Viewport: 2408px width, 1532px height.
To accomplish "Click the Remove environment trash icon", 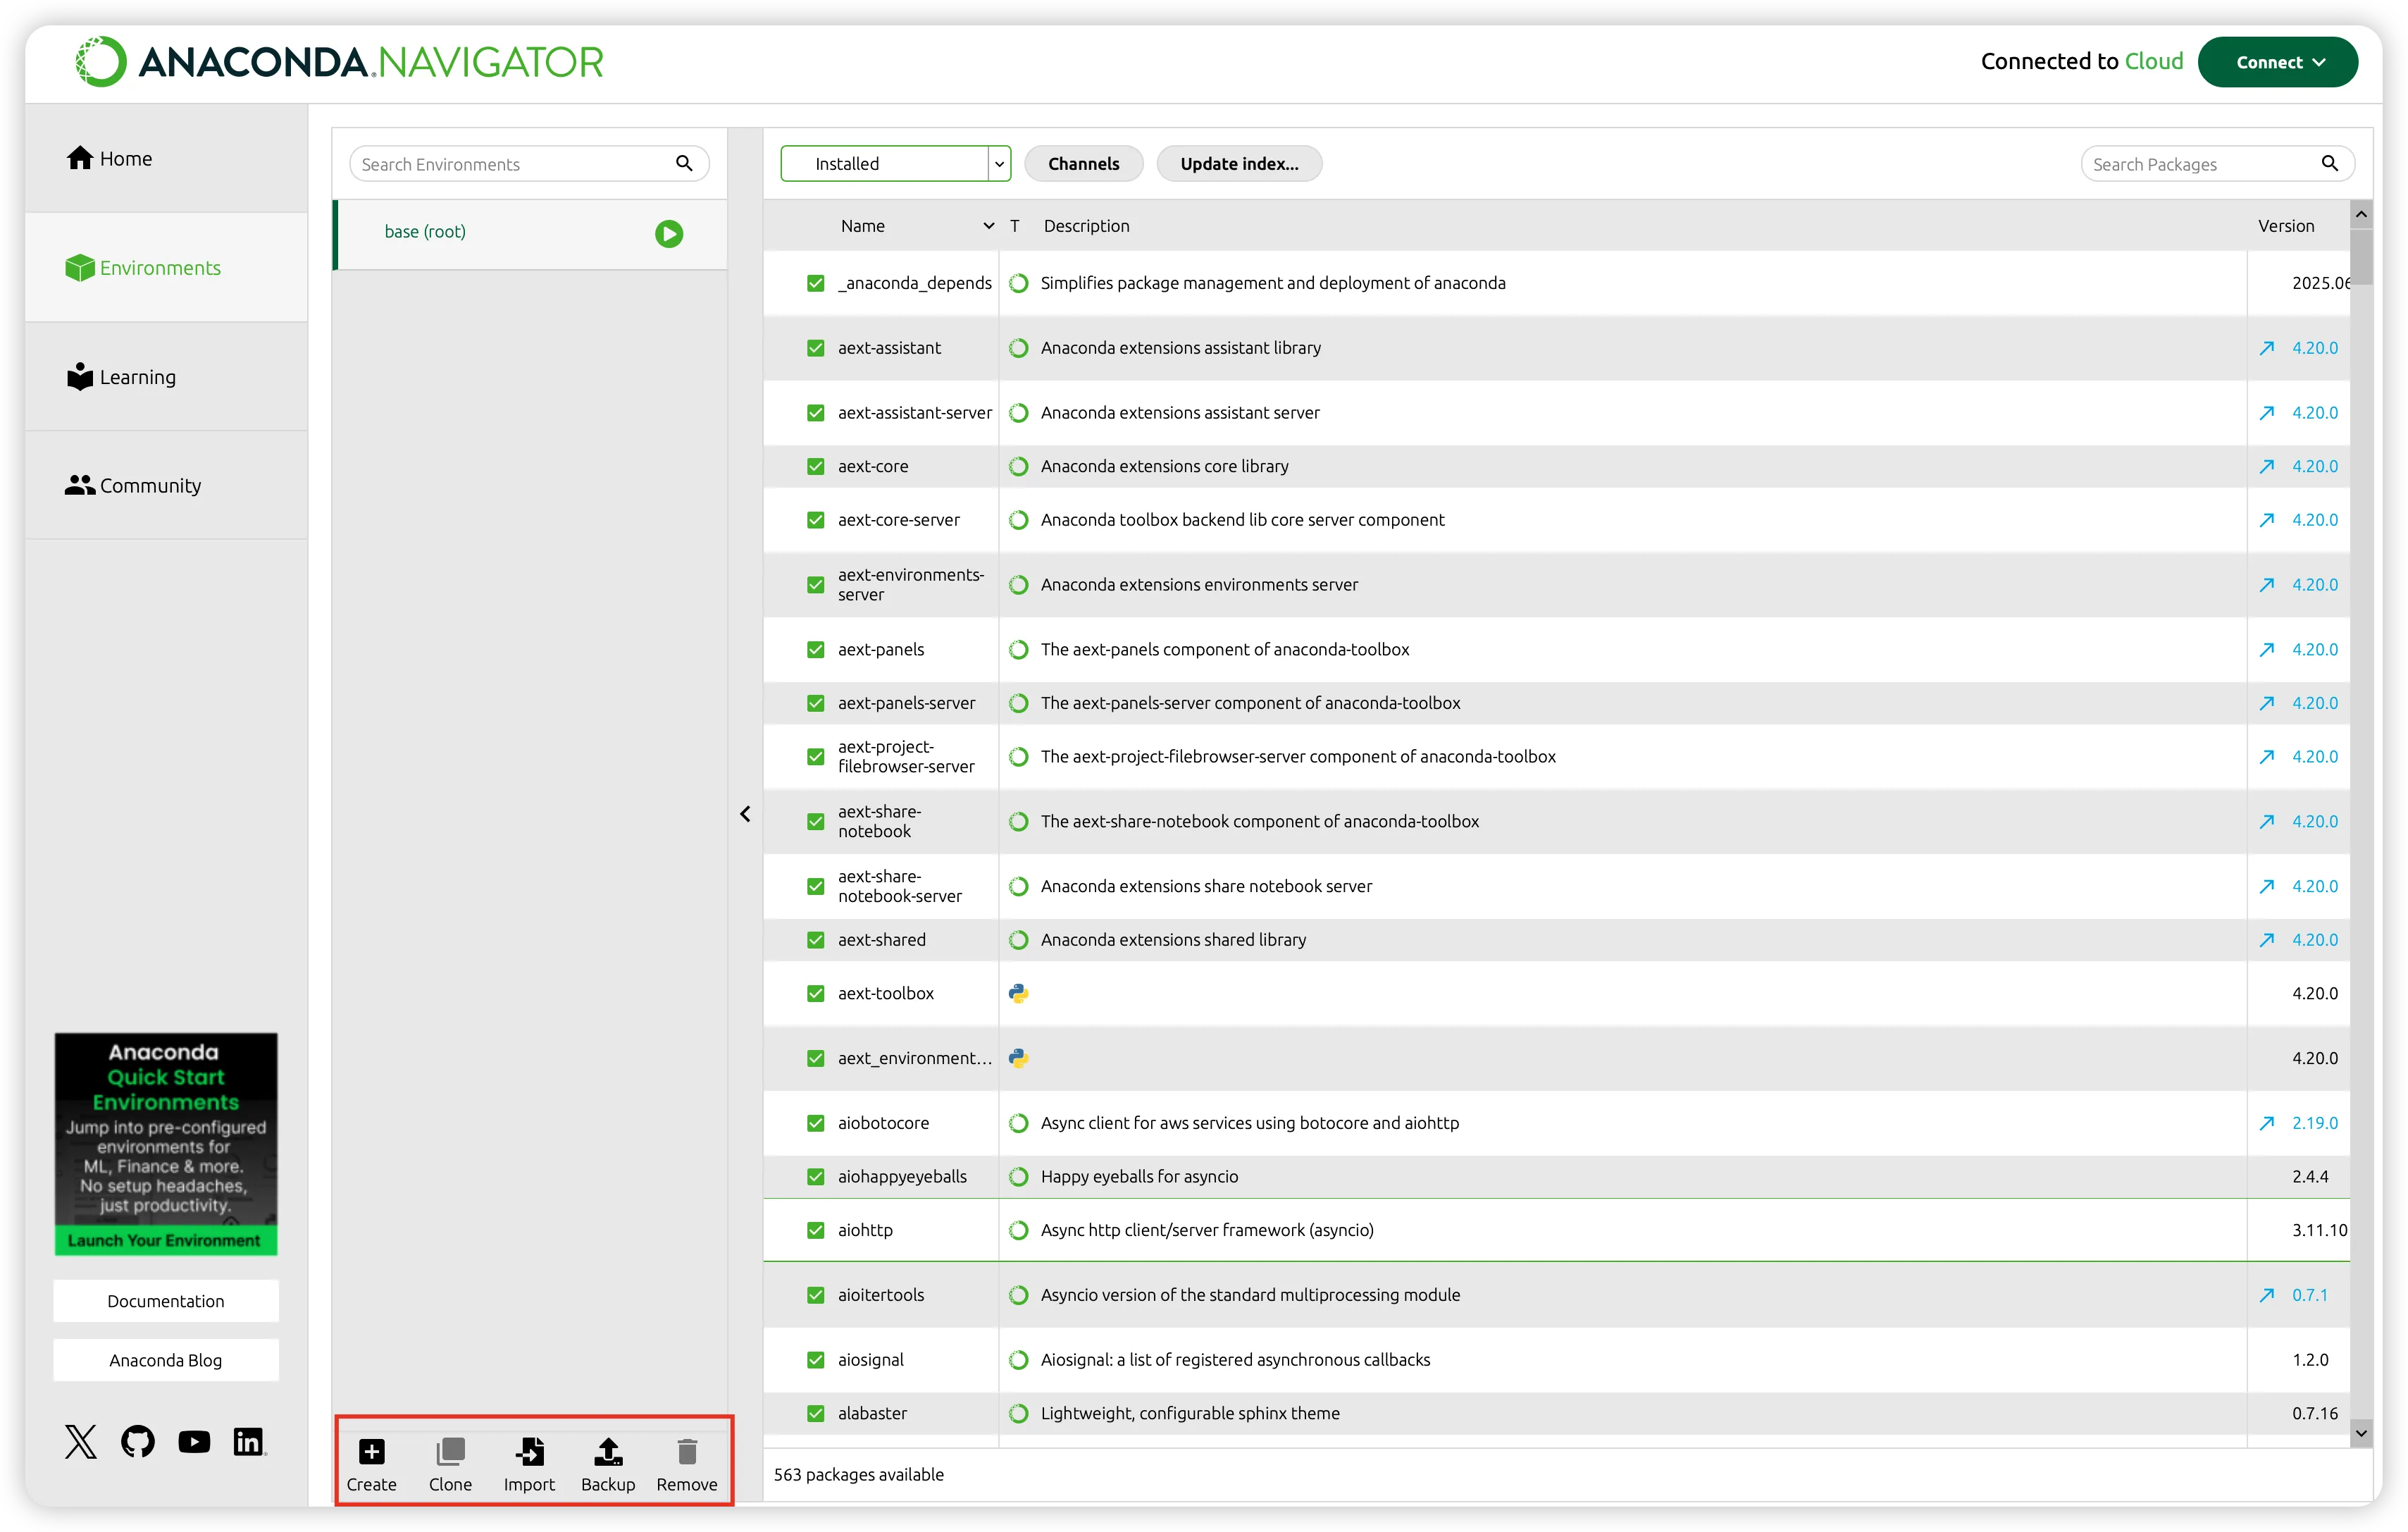I will pos(687,1451).
